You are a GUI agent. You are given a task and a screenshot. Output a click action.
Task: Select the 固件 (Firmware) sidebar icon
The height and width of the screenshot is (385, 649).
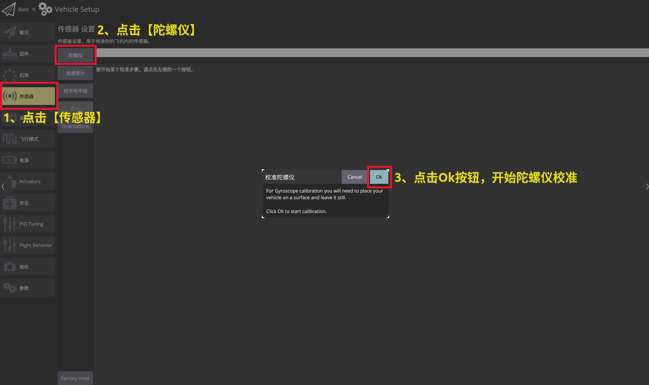pos(28,53)
